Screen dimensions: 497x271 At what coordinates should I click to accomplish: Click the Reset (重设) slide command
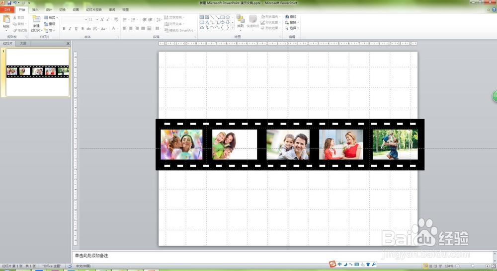click(x=50, y=24)
